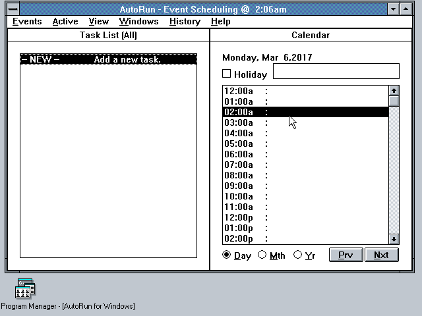This screenshot has height=316, width=422.
Task: Select the 01:00p time slot
Action: (x=306, y=228)
